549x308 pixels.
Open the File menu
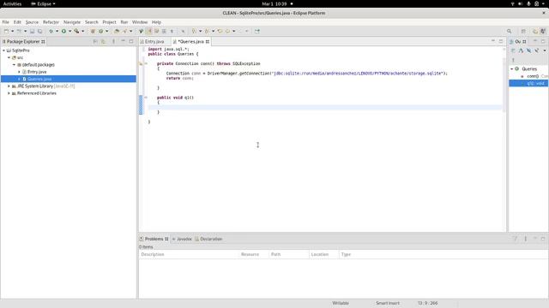(x=6, y=22)
